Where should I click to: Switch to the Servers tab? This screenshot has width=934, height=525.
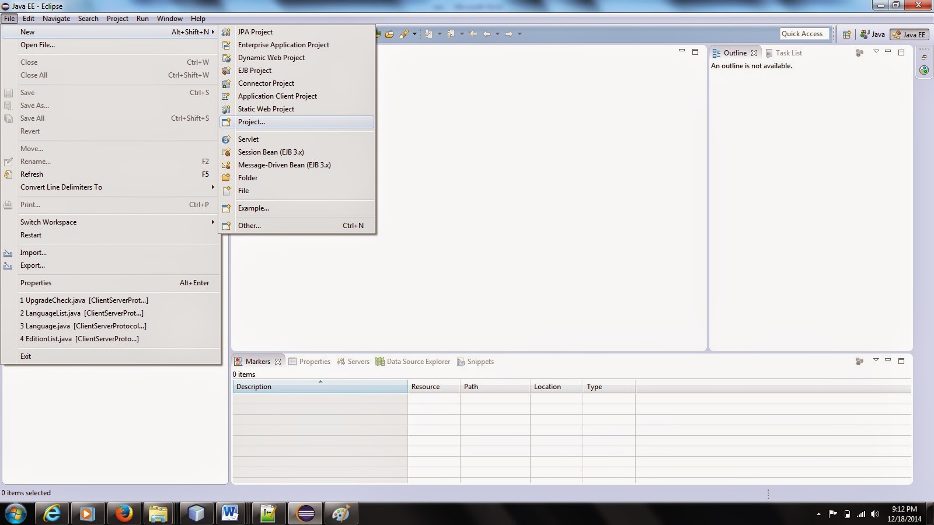tap(353, 362)
